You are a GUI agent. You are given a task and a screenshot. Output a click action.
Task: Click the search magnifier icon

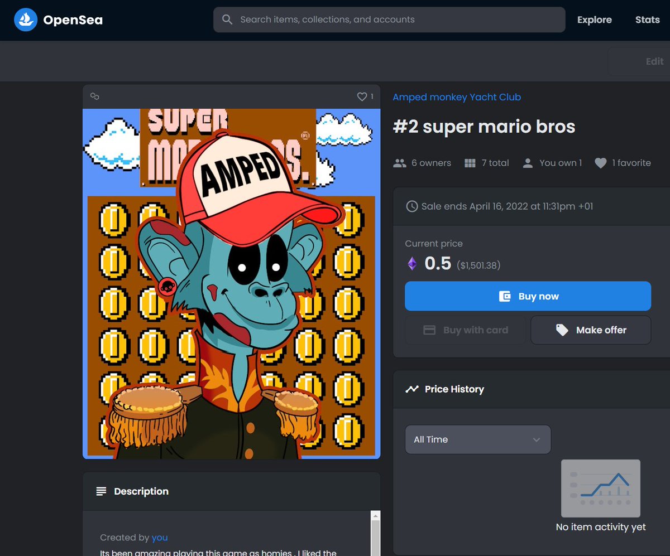click(x=227, y=20)
